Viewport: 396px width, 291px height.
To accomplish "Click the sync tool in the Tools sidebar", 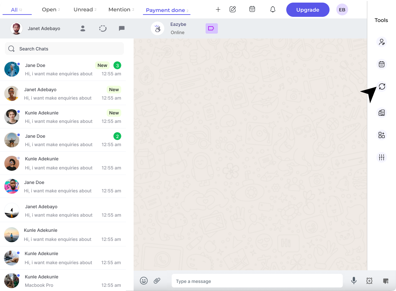I will (381, 87).
